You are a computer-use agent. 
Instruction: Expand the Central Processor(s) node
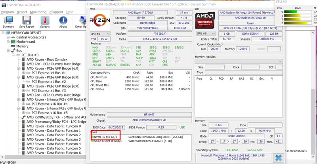pos(8,37)
